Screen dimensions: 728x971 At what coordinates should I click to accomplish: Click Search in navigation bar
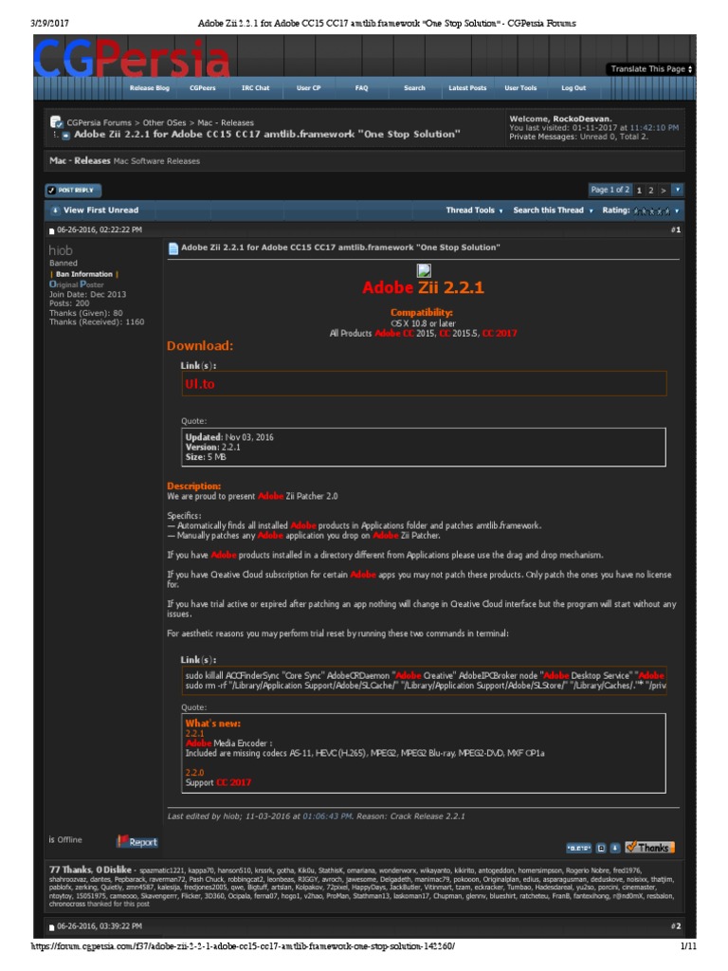(x=414, y=88)
